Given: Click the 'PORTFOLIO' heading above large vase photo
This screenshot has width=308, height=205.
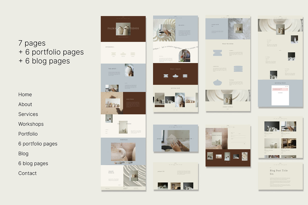Looking at the screenshot, I should click(x=124, y=140).
